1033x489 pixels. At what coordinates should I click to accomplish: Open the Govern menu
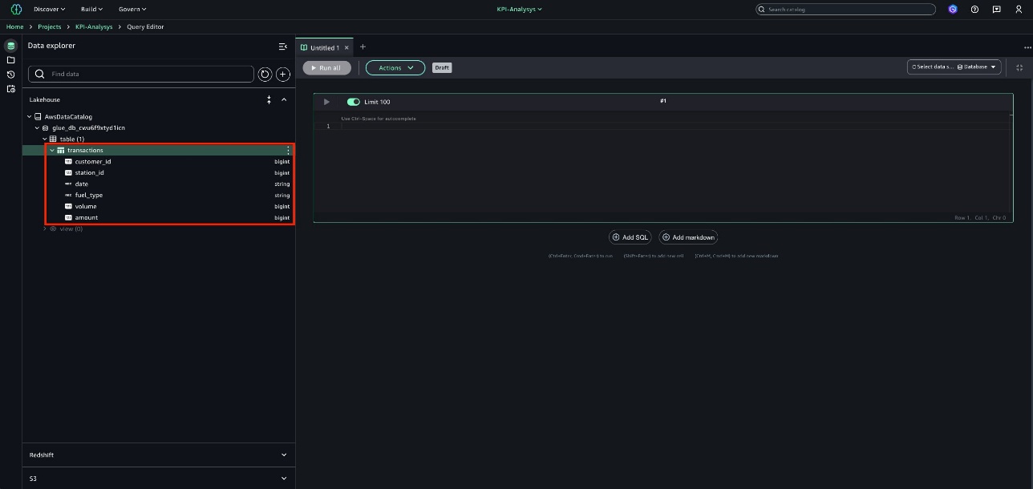(132, 9)
